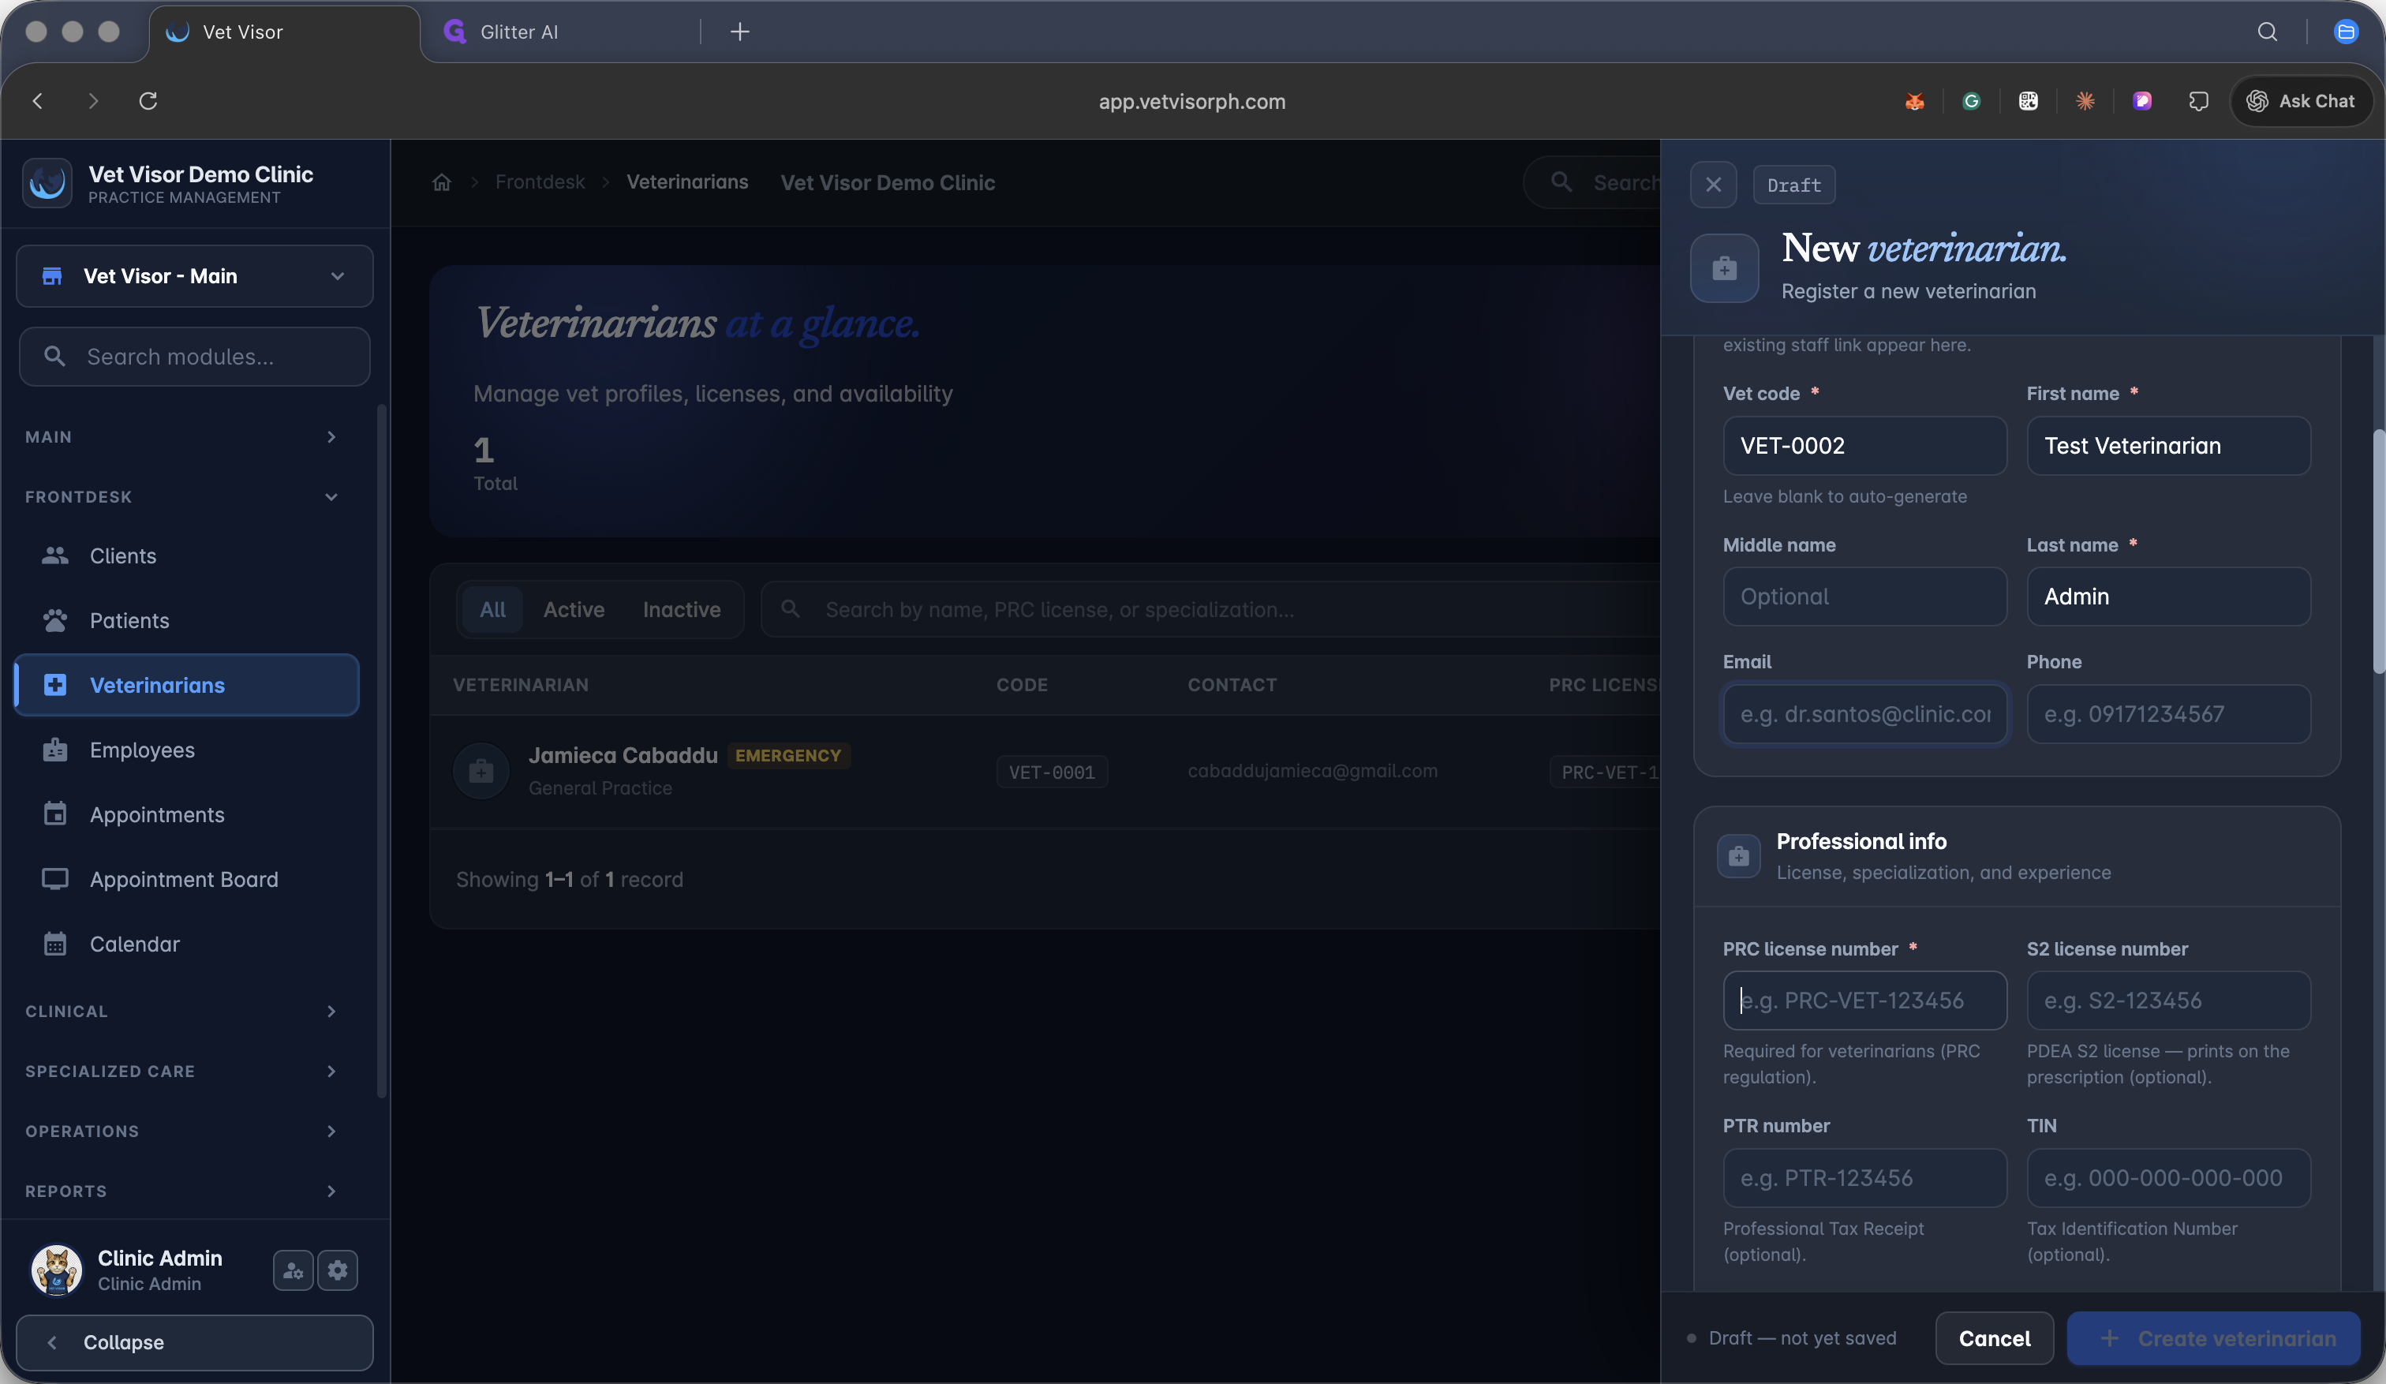Screen dimensions: 2386x1384
Task: Reload the page with the refresh icon
Action: pos(148,101)
